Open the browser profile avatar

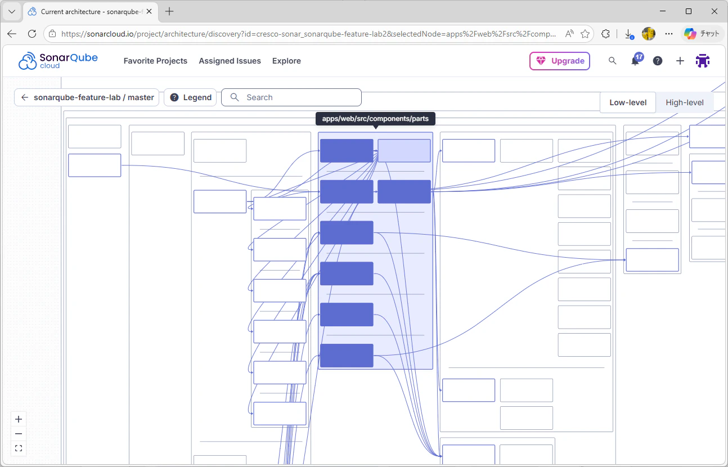[649, 34]
